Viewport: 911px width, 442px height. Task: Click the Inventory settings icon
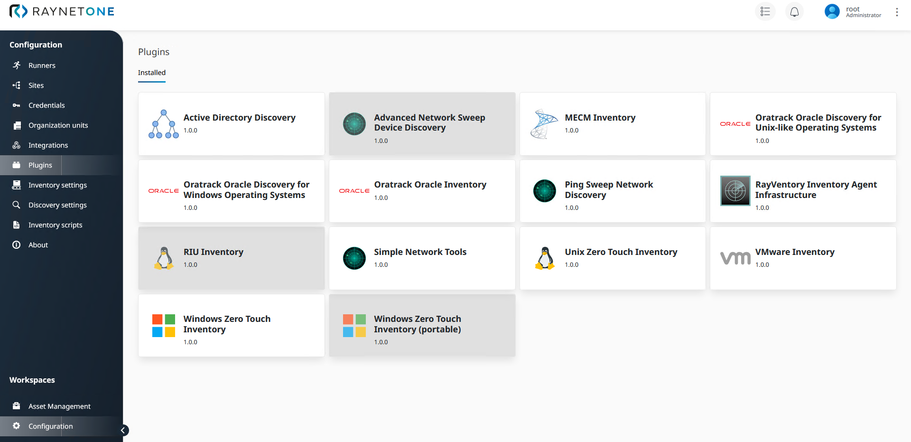tap(17, 185)
